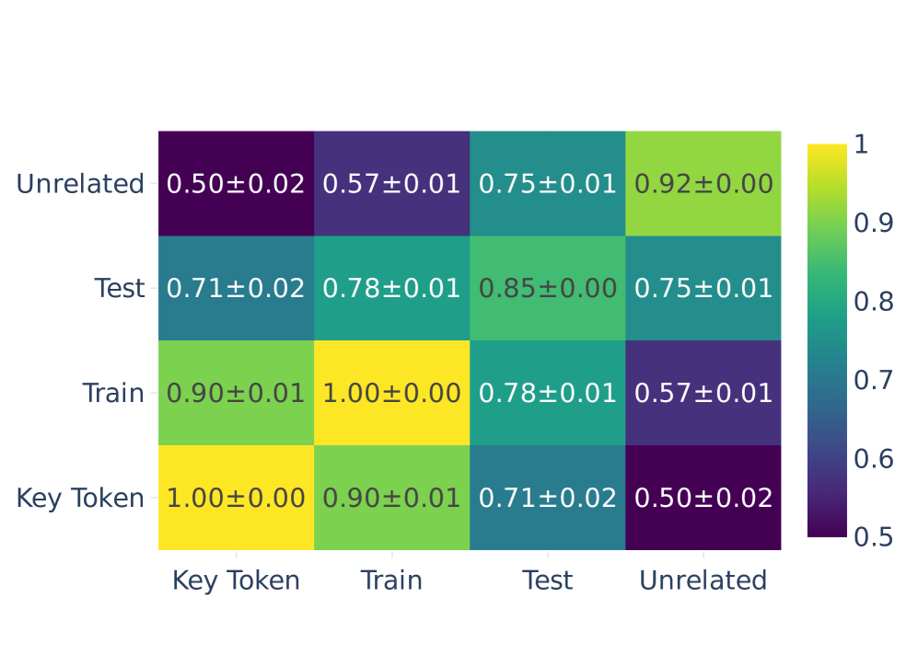
Task: Click the Unrelated row, Key Token column cell
Action: pyautogui.click(x=236, y=184)
